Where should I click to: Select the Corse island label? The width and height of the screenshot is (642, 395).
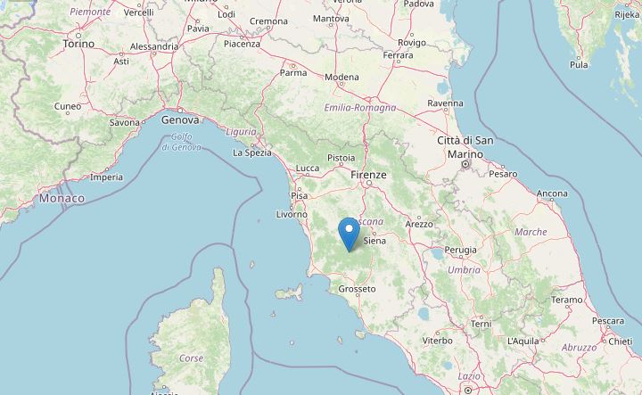(191, 358)
